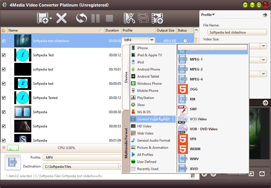
Task: Open Recently Used profiles
Action: (153, 169)
